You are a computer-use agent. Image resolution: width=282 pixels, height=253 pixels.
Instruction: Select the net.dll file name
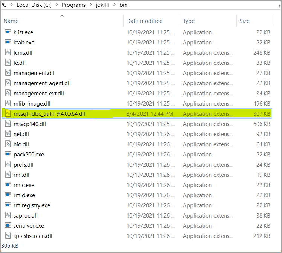(x=21, y=134)
